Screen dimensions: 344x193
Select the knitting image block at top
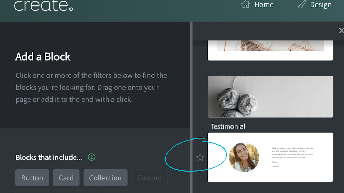coord(270,50)
